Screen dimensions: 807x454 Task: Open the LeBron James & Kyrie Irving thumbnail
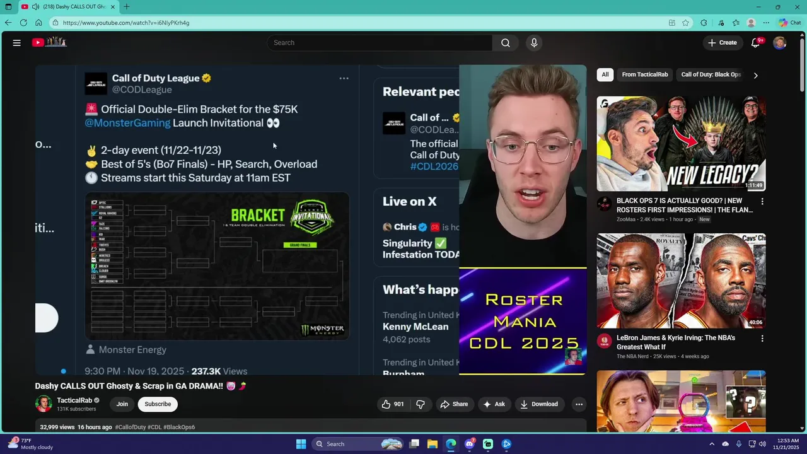[x=682, y=281]
